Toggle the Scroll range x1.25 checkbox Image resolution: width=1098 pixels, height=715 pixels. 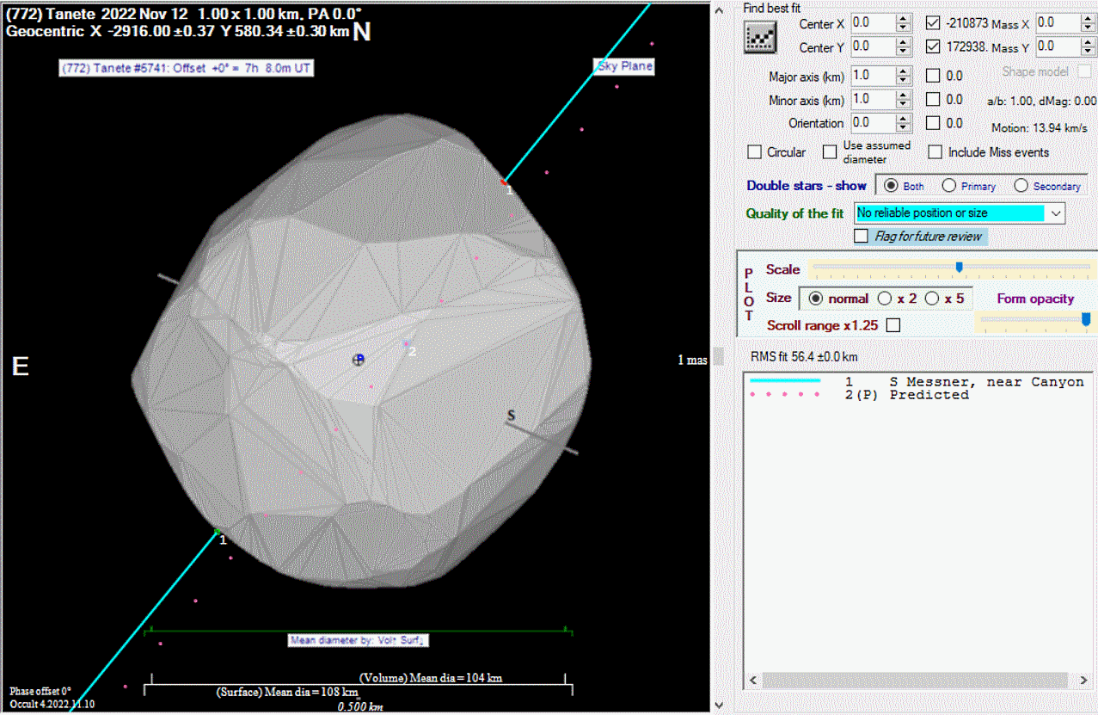point(893,325)
